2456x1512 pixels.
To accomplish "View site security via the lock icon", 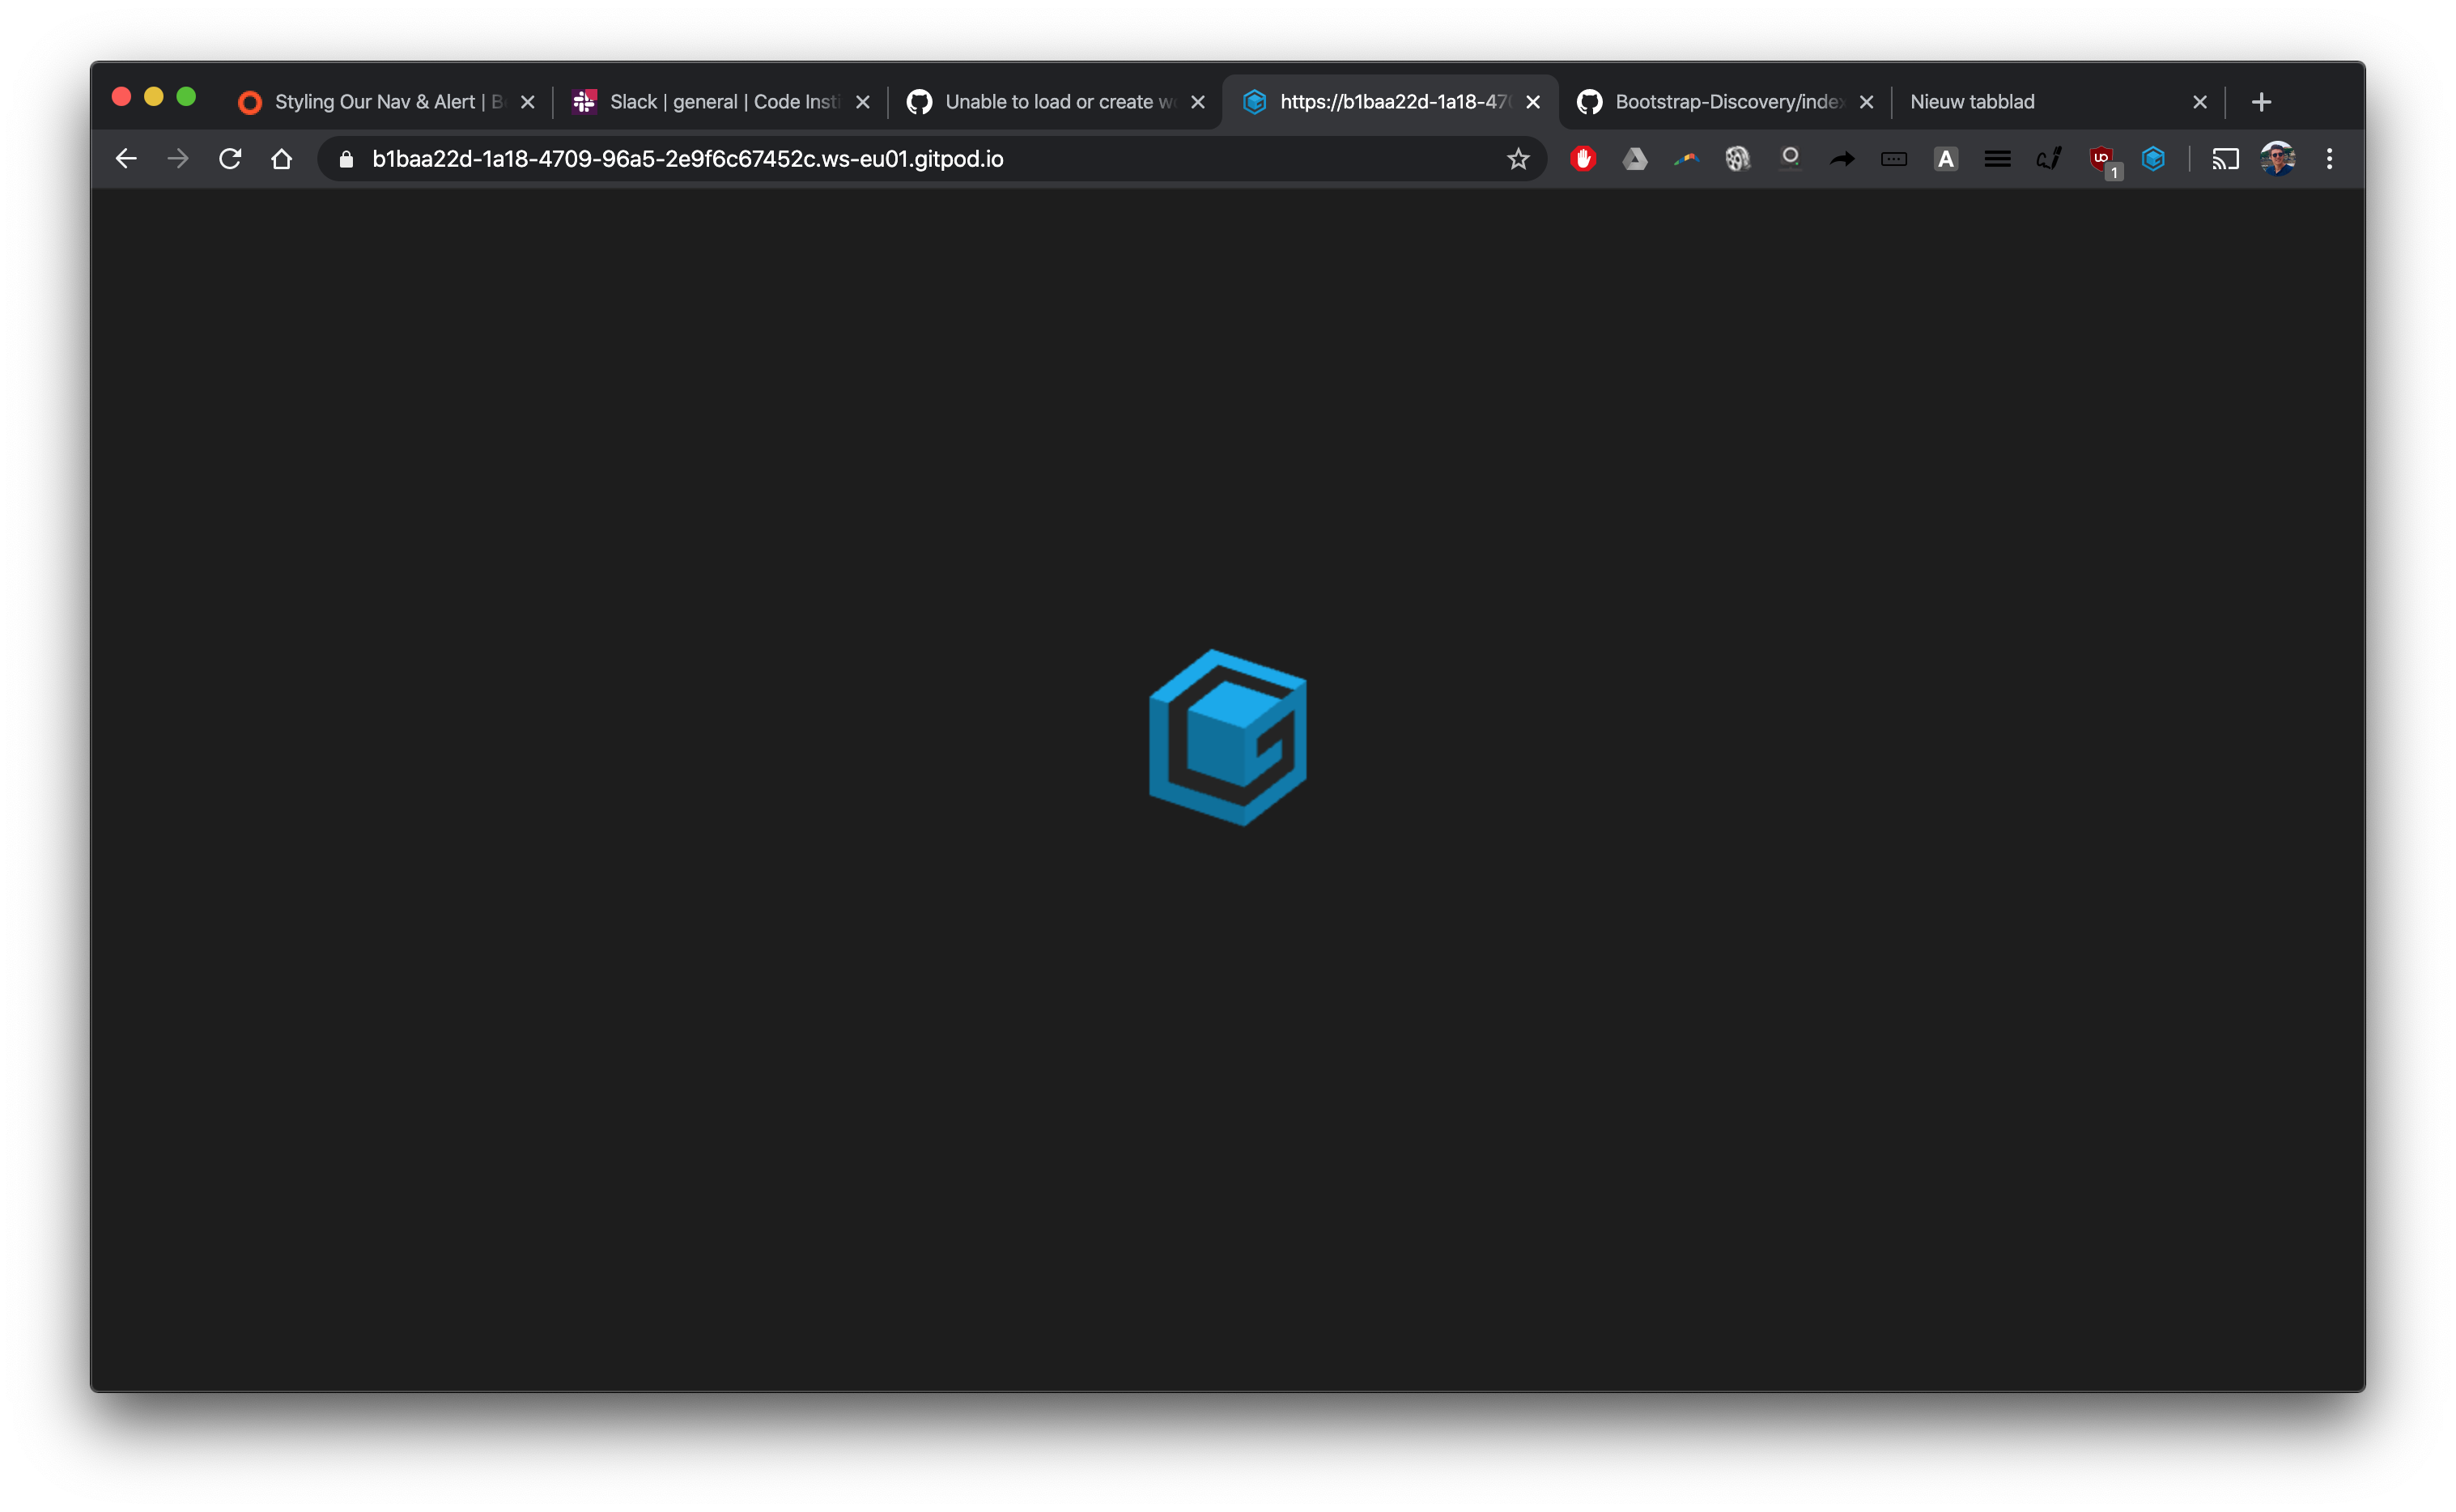I will [344, 158].
